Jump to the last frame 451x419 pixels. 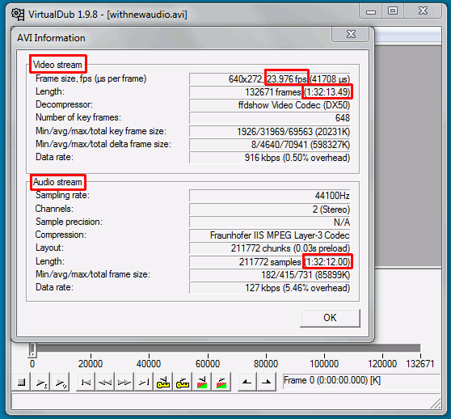pyautogui.click(x=144, y=382)
